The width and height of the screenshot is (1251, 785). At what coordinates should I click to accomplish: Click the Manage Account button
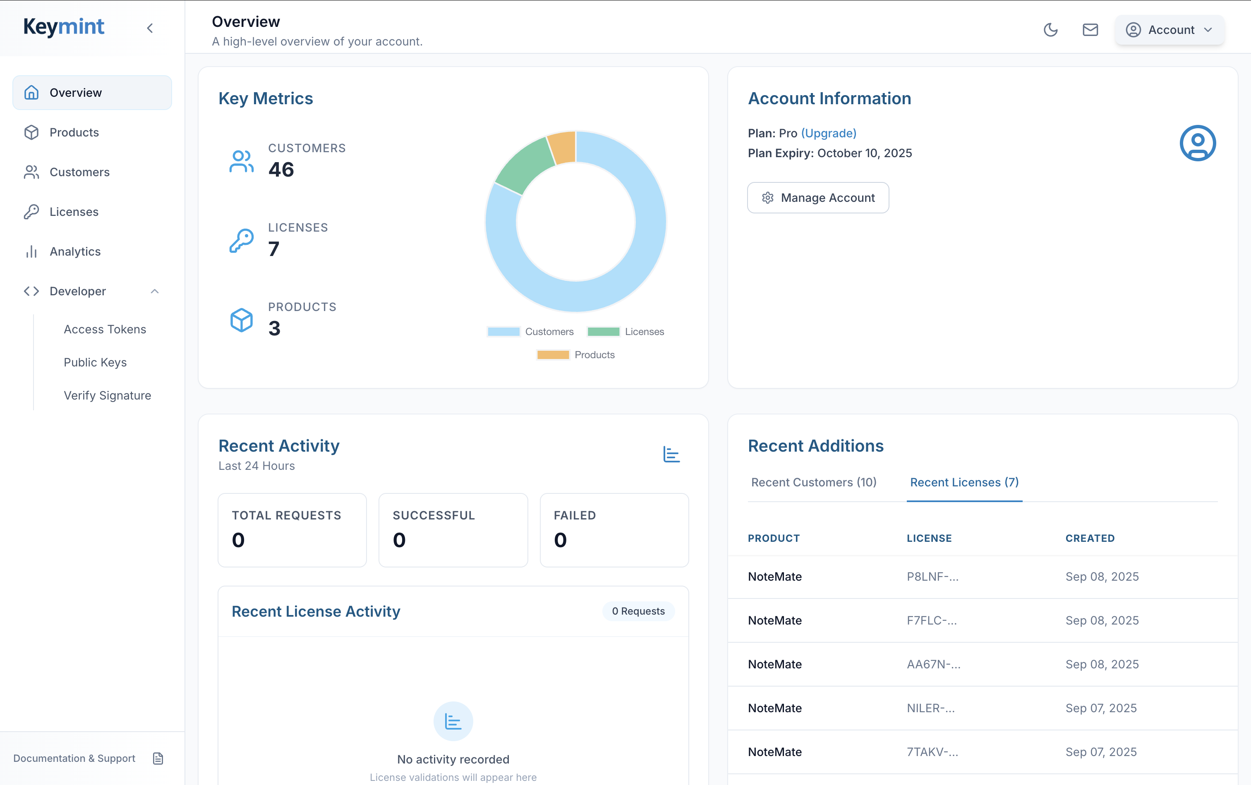[818, 198]
